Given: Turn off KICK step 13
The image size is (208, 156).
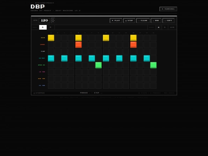Looking at the screenshot, I should coord(133,38).
